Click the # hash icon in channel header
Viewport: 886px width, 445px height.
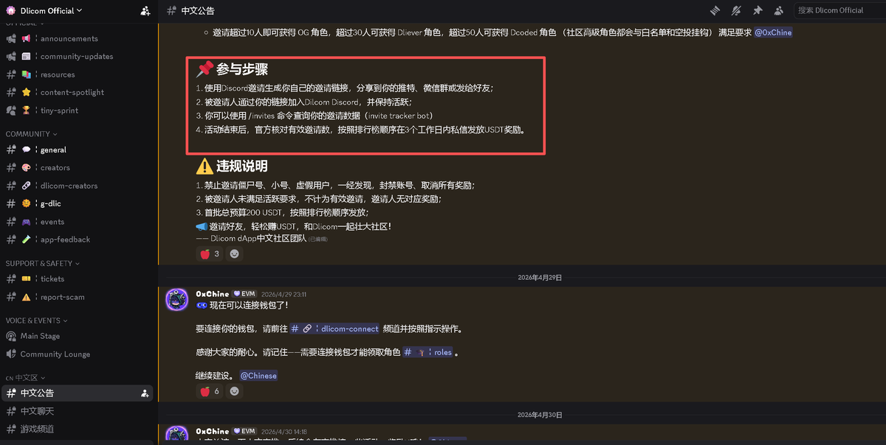click(x=172, y=10)
